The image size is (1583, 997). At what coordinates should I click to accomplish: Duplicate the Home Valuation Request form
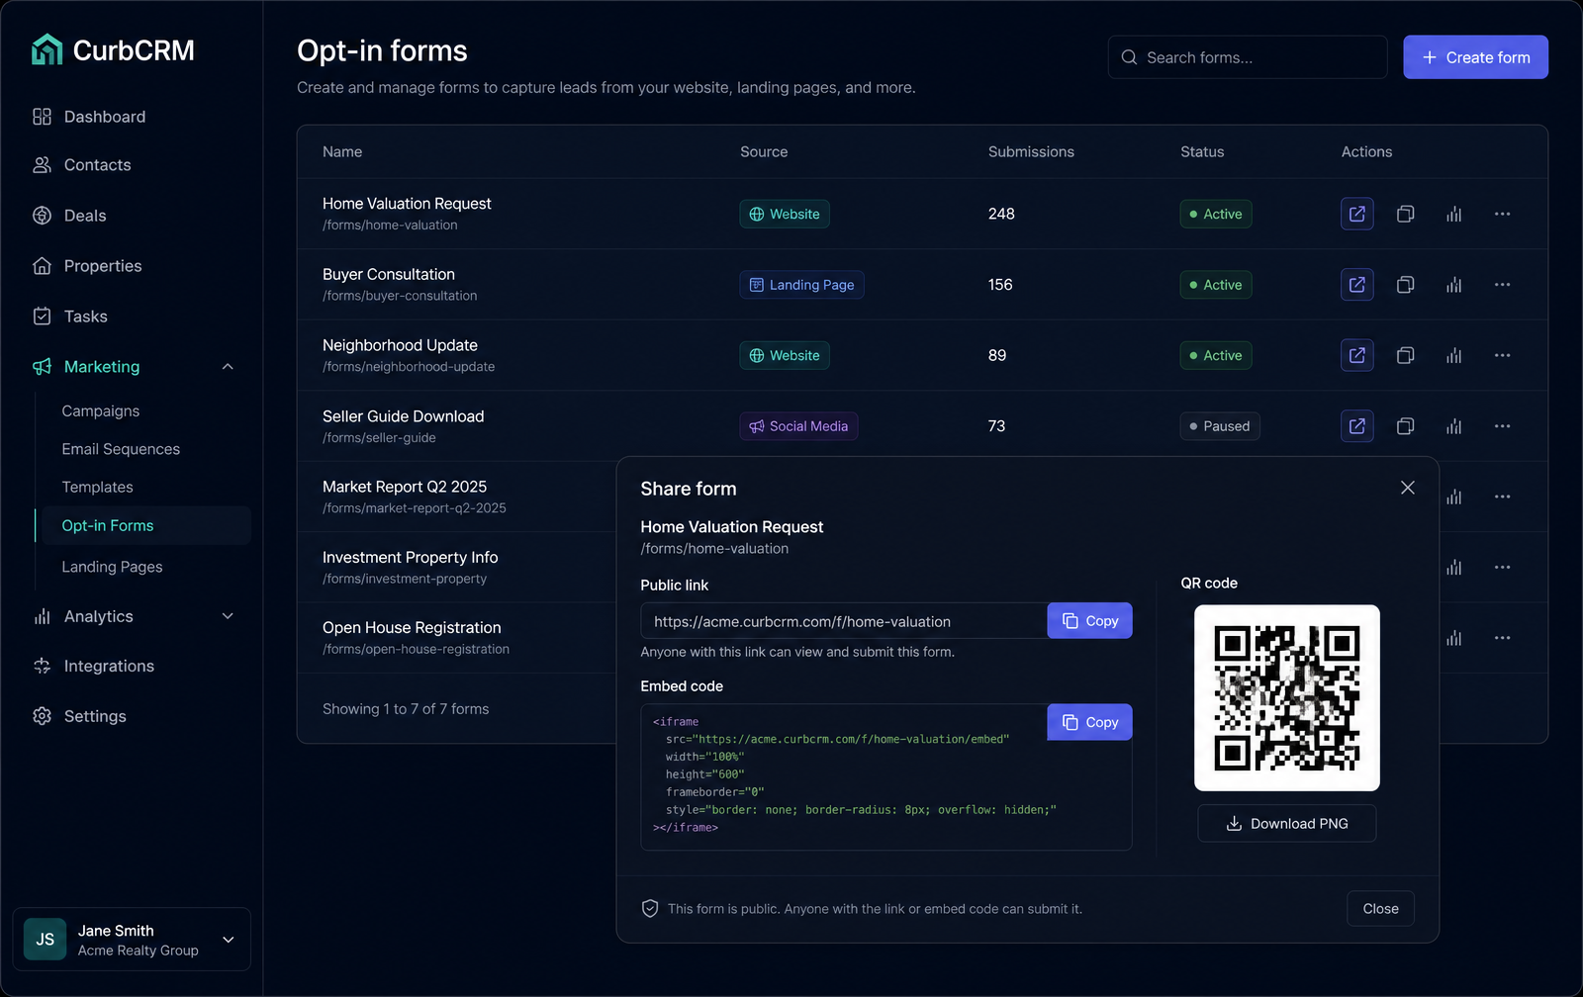click(1405, 214)
